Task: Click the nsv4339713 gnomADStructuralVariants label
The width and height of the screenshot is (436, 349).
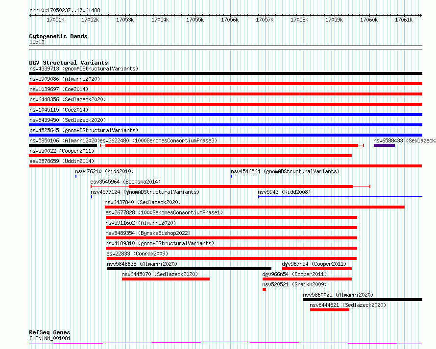Action: pyautogui.click(x=84, y=69)
